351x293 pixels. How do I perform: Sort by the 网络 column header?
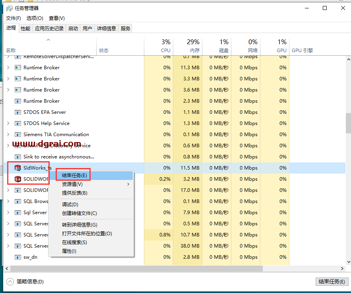246,47
